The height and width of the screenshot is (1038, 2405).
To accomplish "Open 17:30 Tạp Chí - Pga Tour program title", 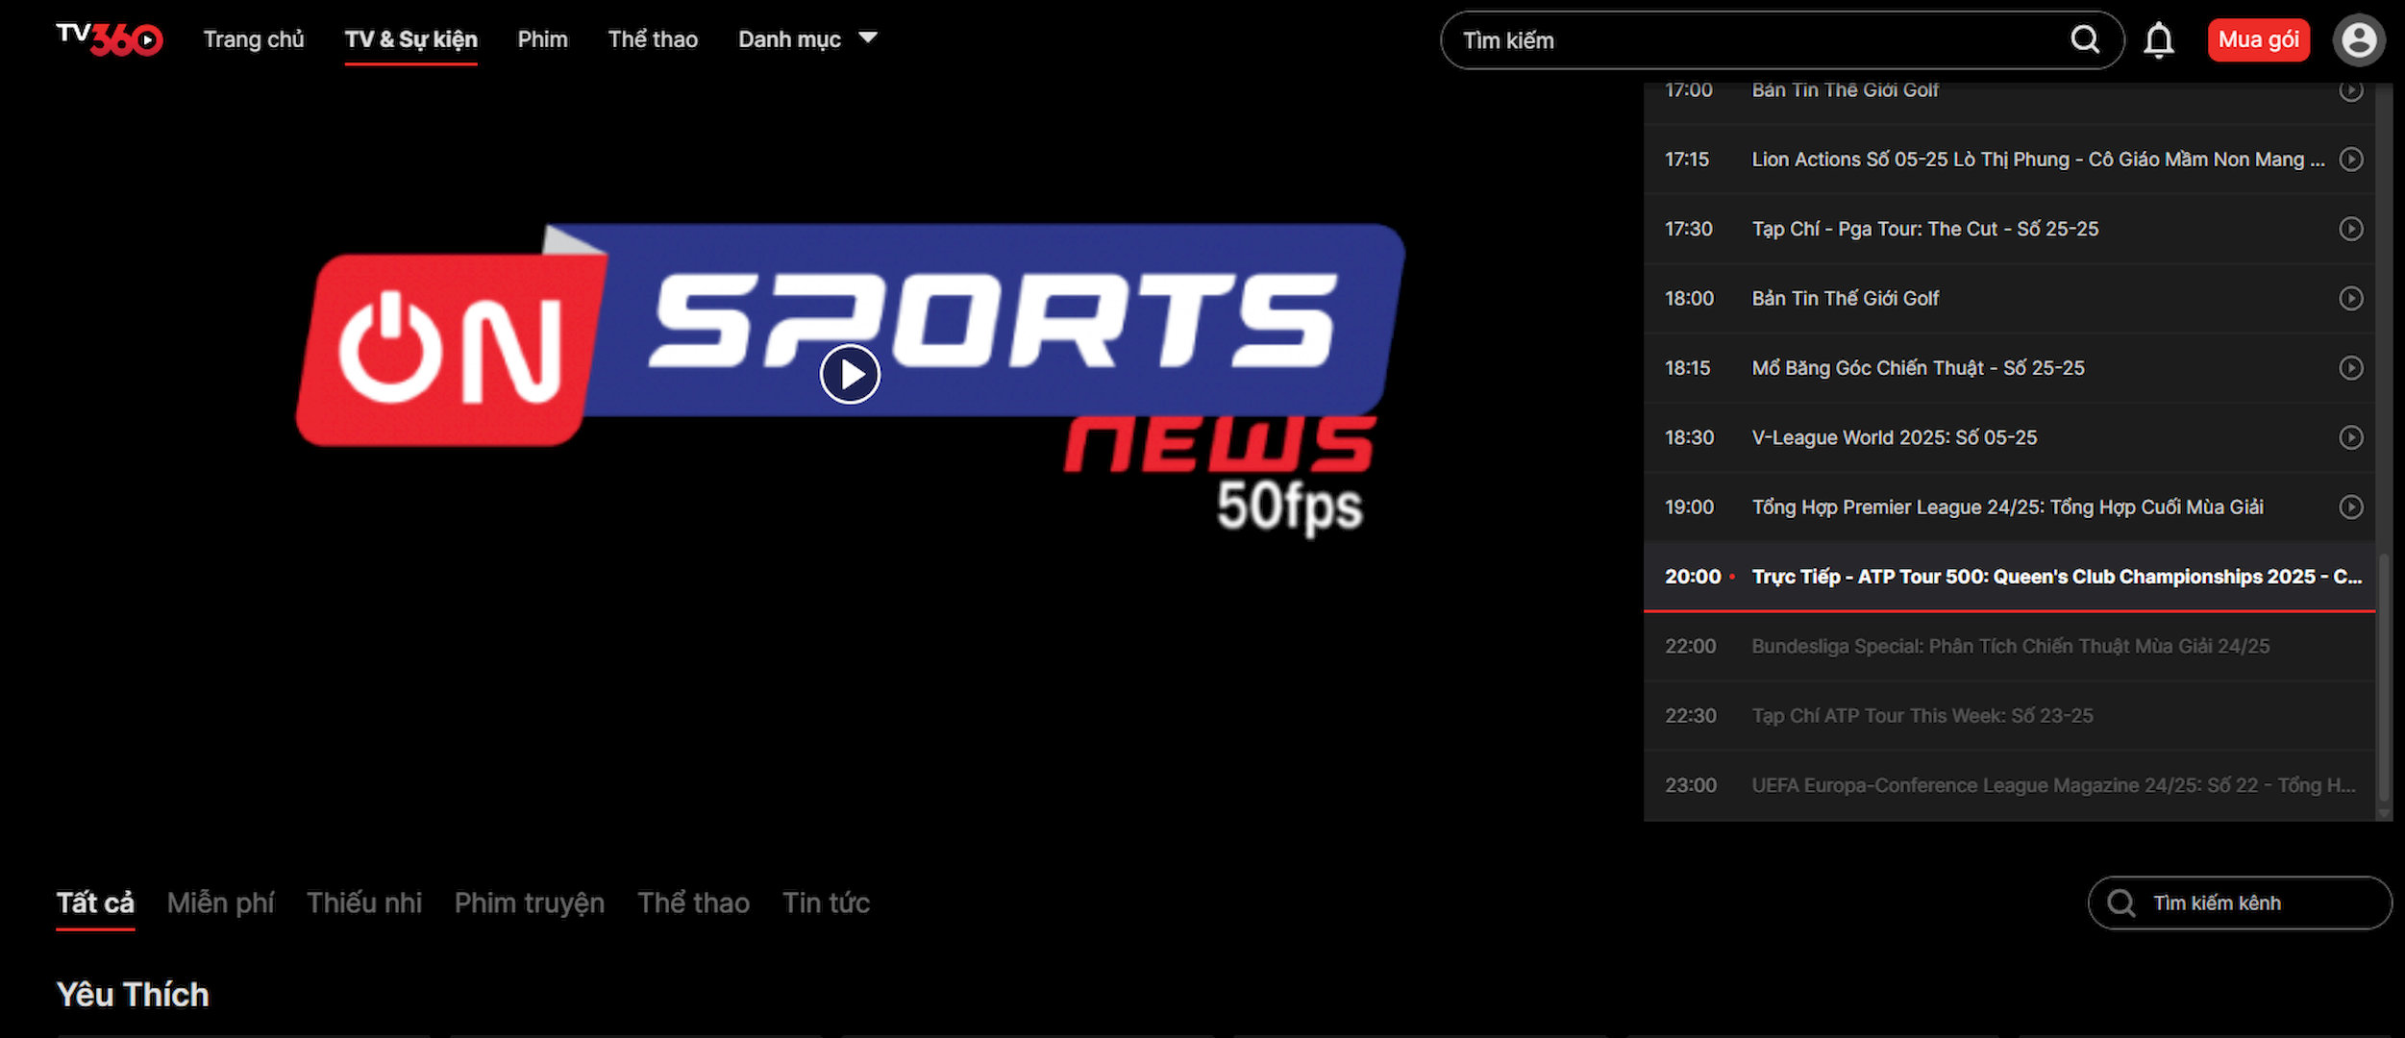I will pyautogui.click(x=1924, y=229).
